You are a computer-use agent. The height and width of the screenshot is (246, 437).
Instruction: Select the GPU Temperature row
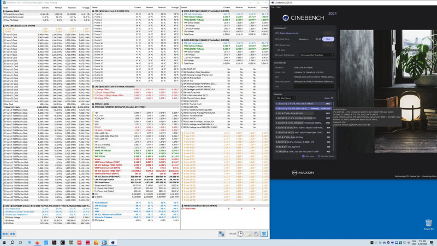[x=46, y=209]
